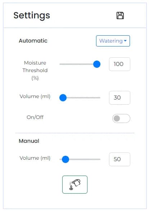
Task: Open the Watering dropdown menu
Action: (113, 41)
